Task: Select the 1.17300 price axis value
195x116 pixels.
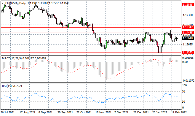Action: tap(188, 15)
